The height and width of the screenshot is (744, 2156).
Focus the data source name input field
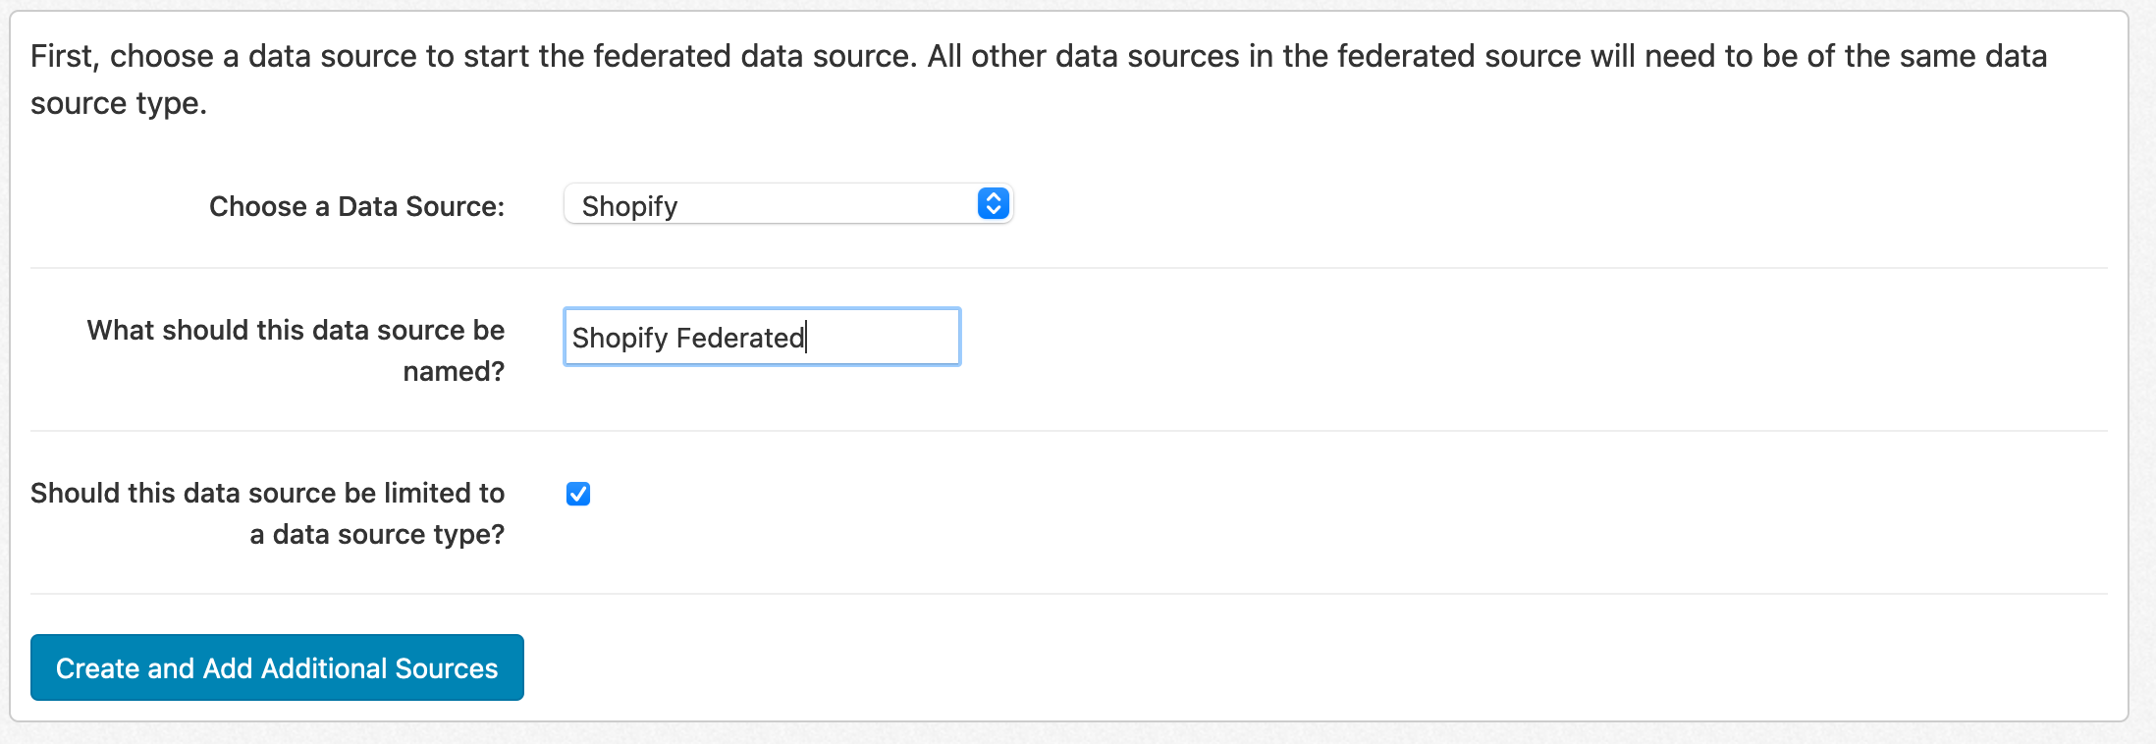coord(762,337)
